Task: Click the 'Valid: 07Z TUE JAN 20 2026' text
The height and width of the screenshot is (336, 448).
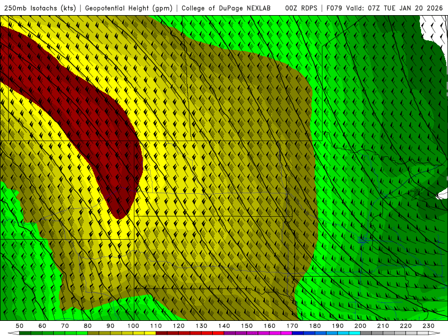Action: (x=395, y=8)
